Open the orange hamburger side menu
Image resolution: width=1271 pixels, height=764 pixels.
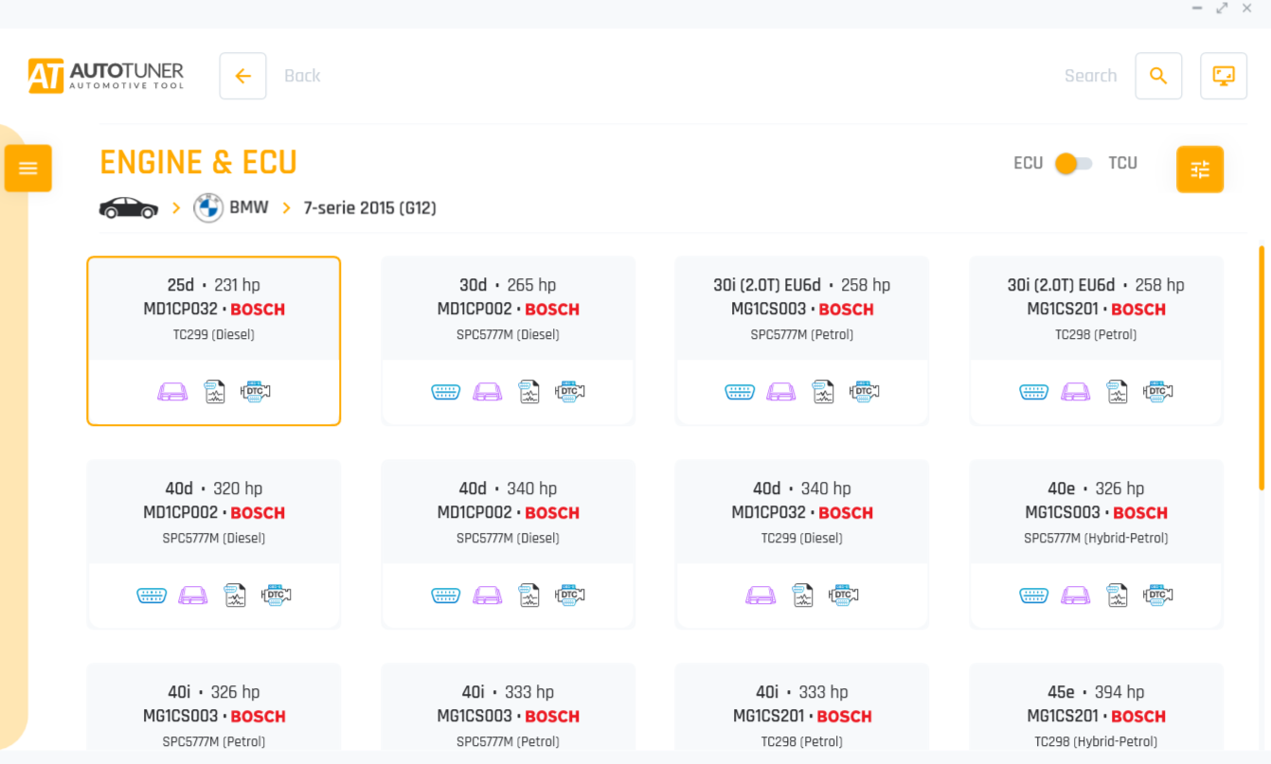28,169
